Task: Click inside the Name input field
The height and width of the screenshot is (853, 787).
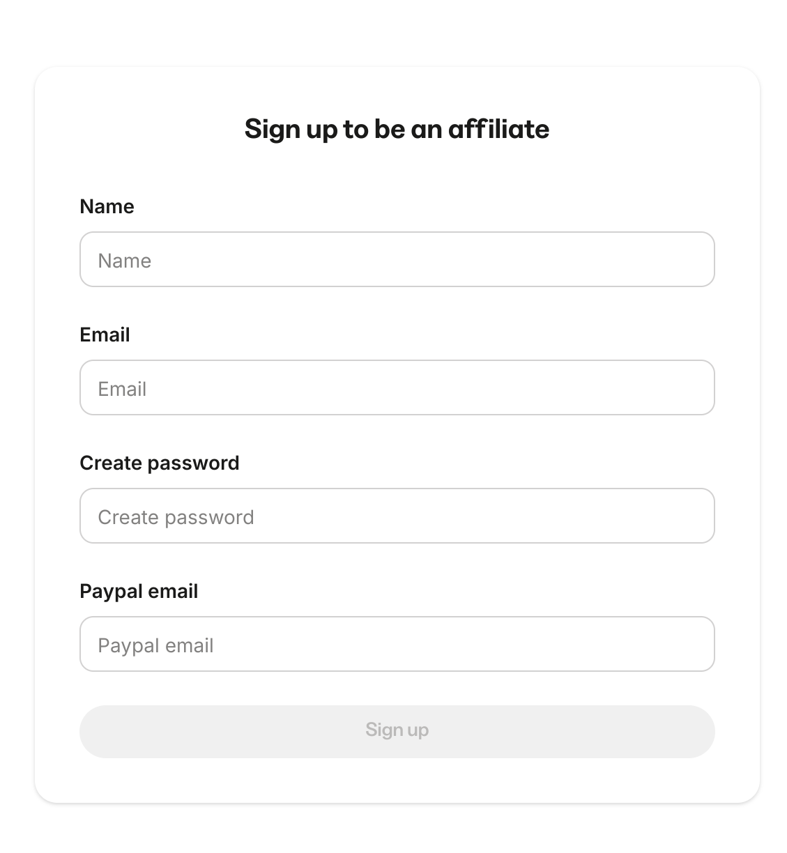Action: point(397,259)
